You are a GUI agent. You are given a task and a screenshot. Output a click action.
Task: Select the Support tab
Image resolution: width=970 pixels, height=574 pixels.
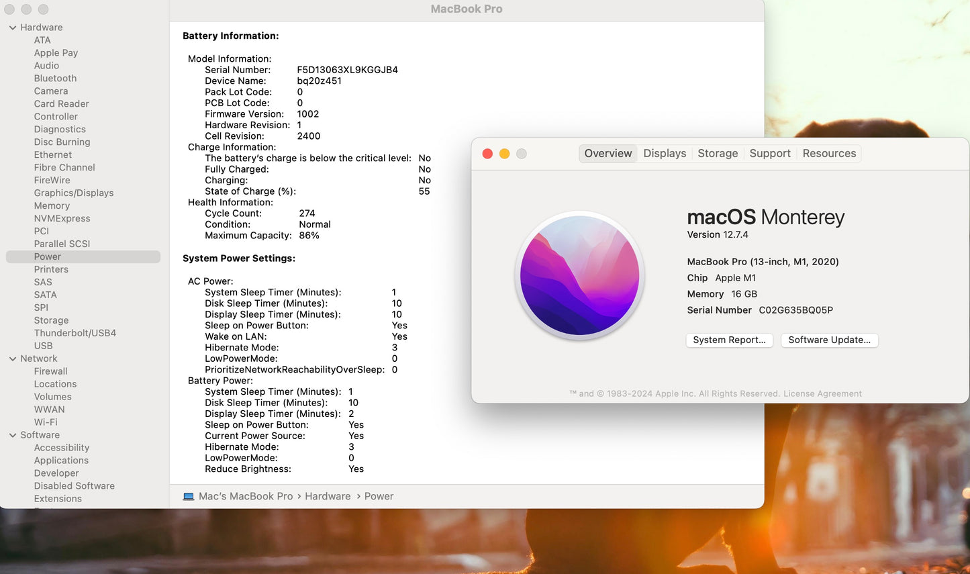[770, 154]
